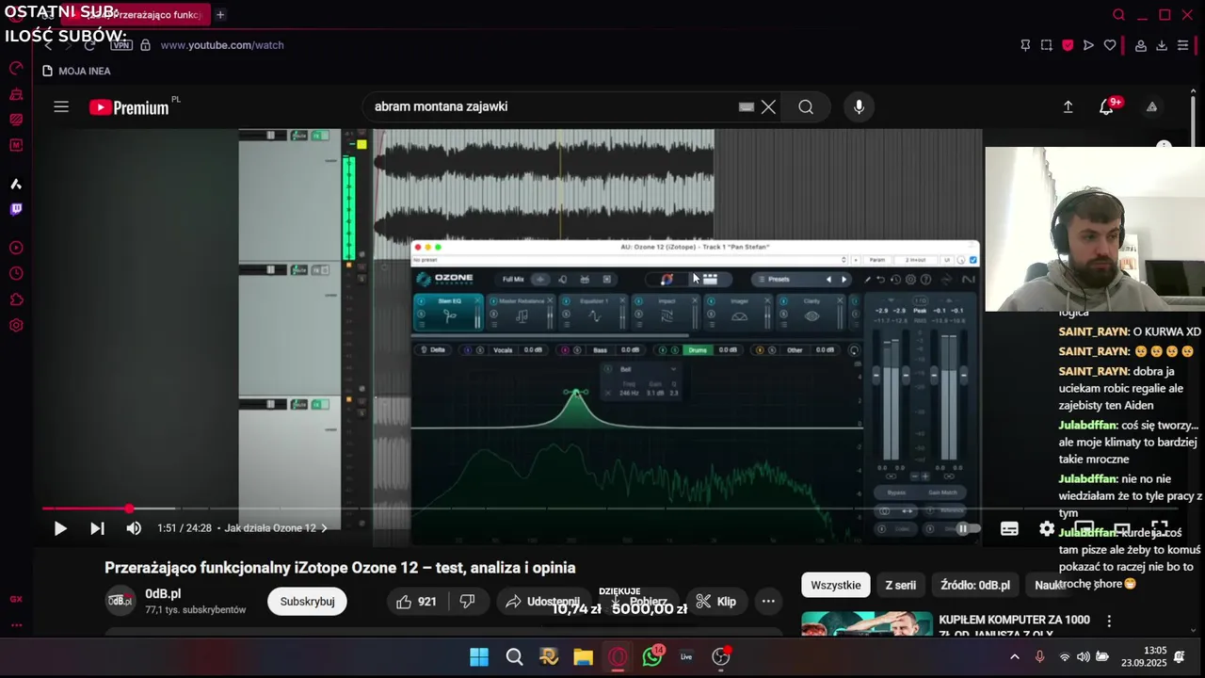This screenshot has width=1205, height=678.
Task: Open File Explorer from the taskbar
Action: tap(583, 657)
